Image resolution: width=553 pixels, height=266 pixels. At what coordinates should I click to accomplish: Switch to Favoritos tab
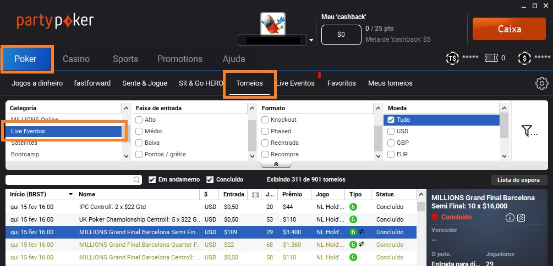click(x=341, y=83)
